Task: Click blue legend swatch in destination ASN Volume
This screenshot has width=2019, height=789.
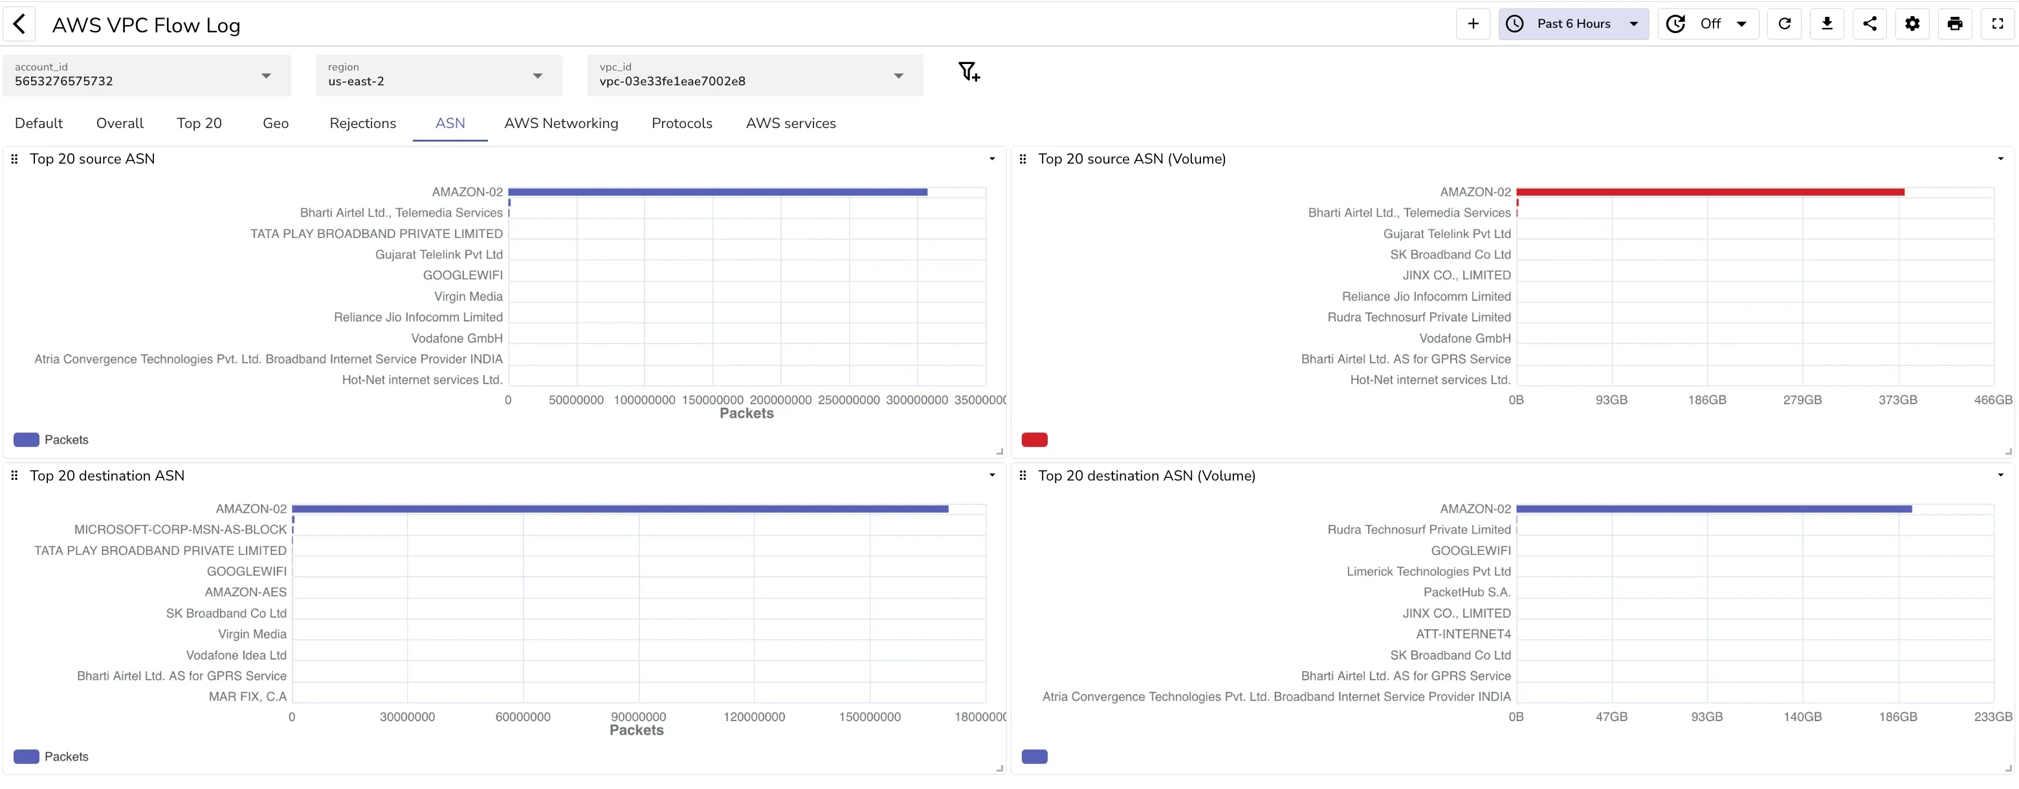Action: point(1035,756)
